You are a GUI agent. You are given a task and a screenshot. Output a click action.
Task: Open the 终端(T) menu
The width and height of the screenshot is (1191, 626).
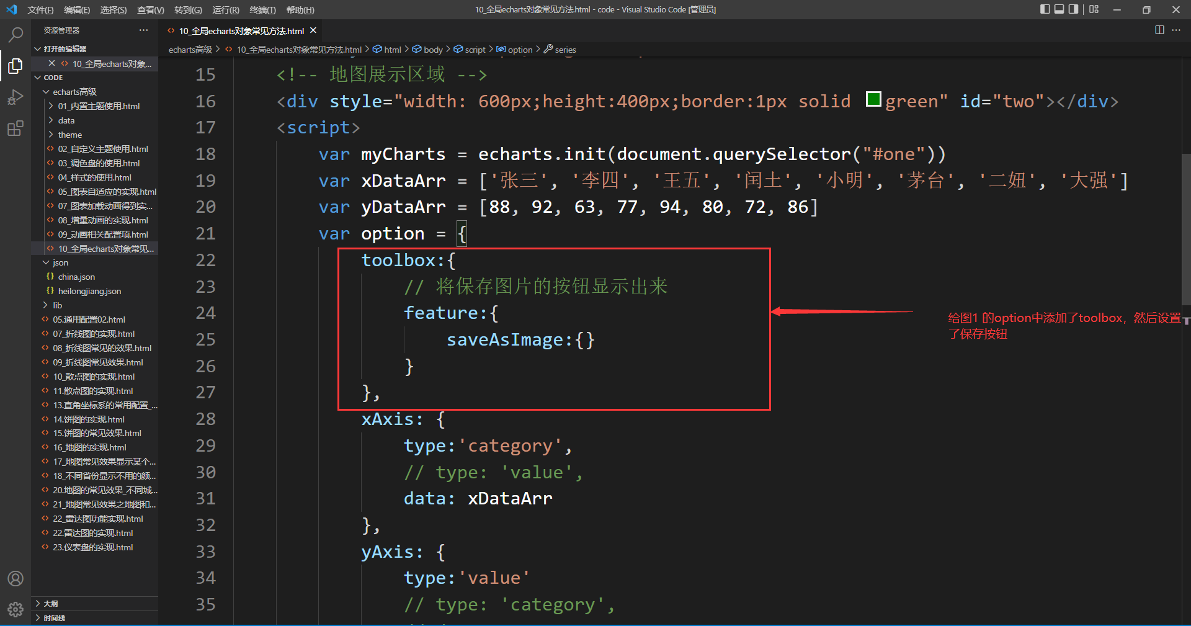pos(262,10)
